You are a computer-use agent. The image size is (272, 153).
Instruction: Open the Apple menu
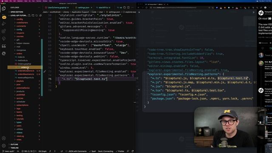pos(2,1)
